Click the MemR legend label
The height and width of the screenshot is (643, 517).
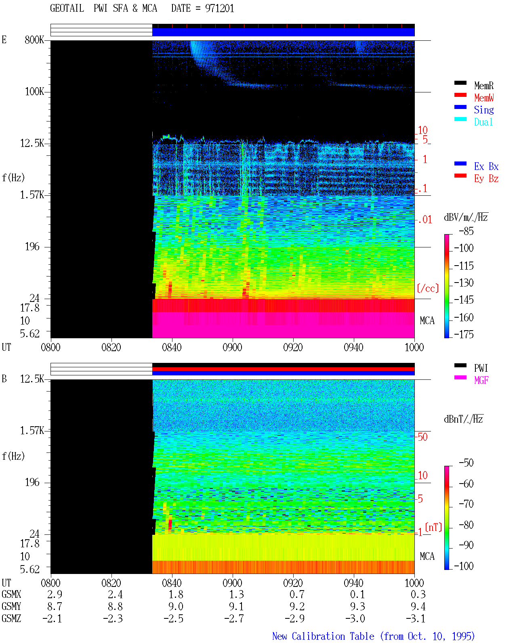coord(484,86)
